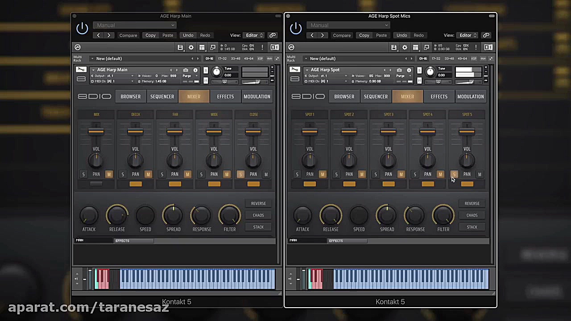The image size is (571, 321).
Task: Click the snapshot camera icon of AGE Harp Main
Action: [x=186, y=70]
